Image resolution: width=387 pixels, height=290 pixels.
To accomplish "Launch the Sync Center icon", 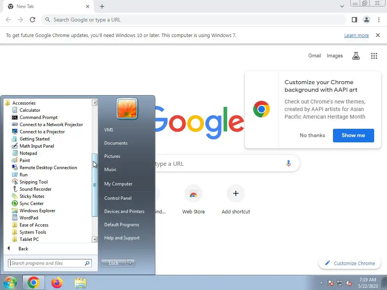I will pos(15,204).
